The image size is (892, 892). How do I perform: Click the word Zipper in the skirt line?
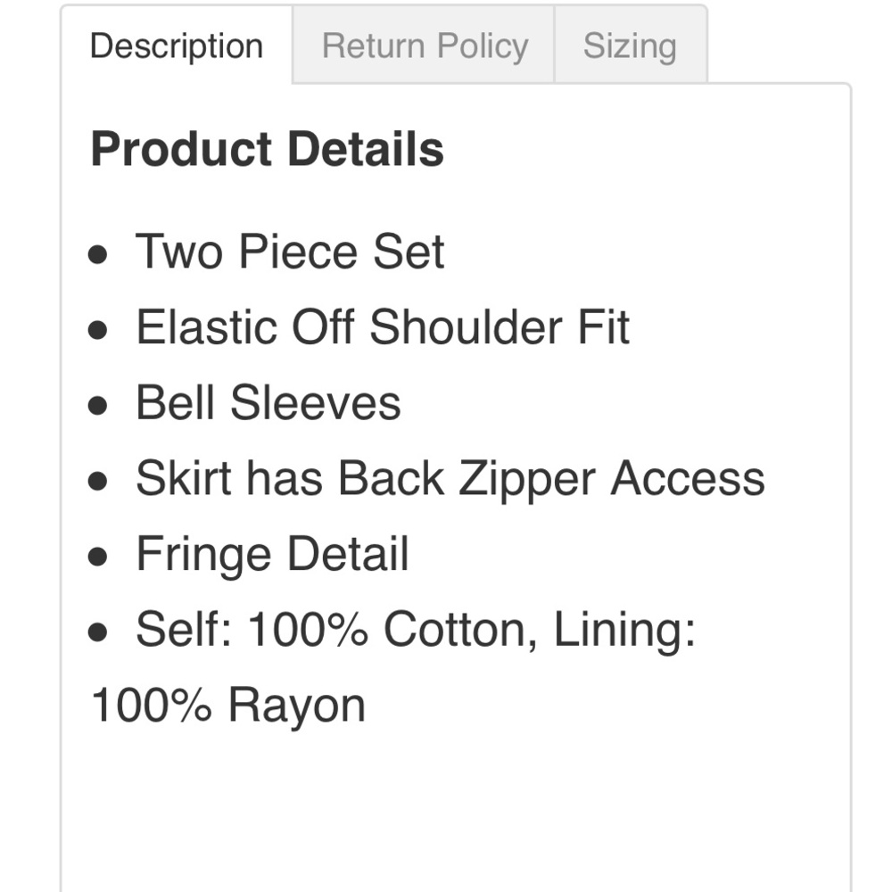(527, 480)
